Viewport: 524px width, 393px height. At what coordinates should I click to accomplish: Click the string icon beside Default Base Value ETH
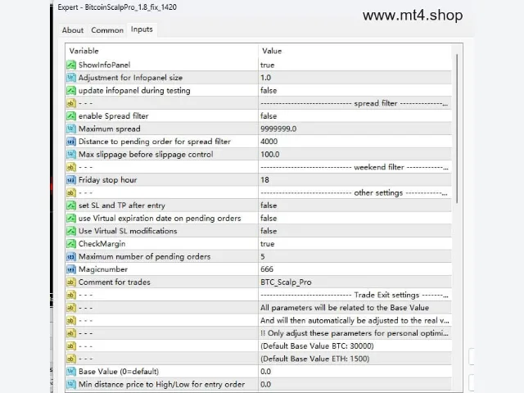tap(71, 359)
